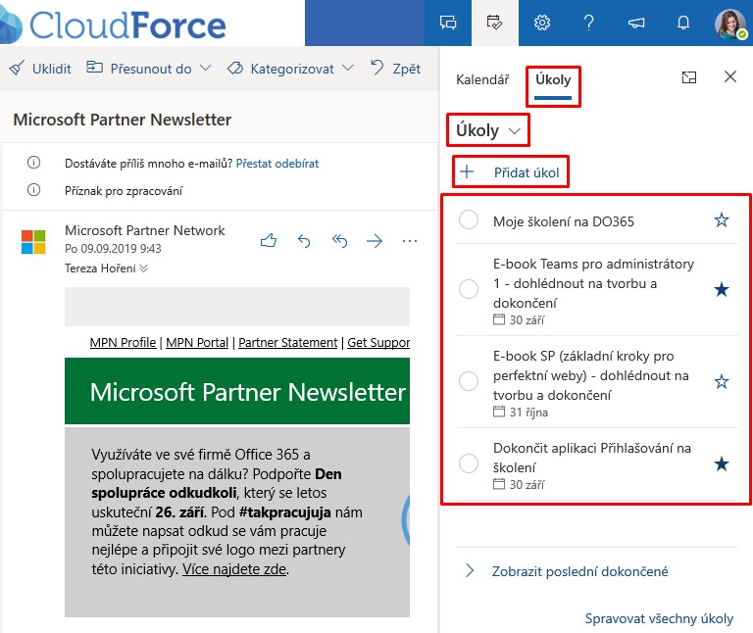Image resolution: width=753 pixels, height=633 pixels.
Task: Open 'Spravovat všechny úkoly' link
Action: tap(659, 618)
